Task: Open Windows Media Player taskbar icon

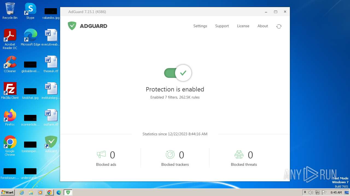Action: pyautogui.click(x=40, y=192)
